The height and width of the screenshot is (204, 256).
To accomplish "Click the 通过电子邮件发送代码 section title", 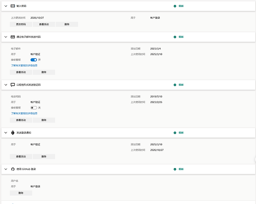I will 29,37.
